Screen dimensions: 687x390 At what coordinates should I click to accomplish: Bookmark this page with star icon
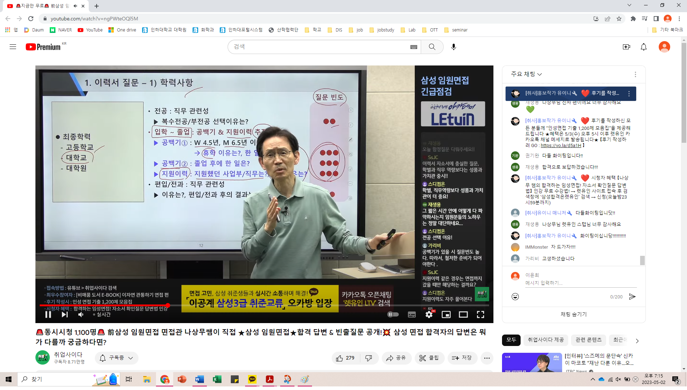click(619, 19)
